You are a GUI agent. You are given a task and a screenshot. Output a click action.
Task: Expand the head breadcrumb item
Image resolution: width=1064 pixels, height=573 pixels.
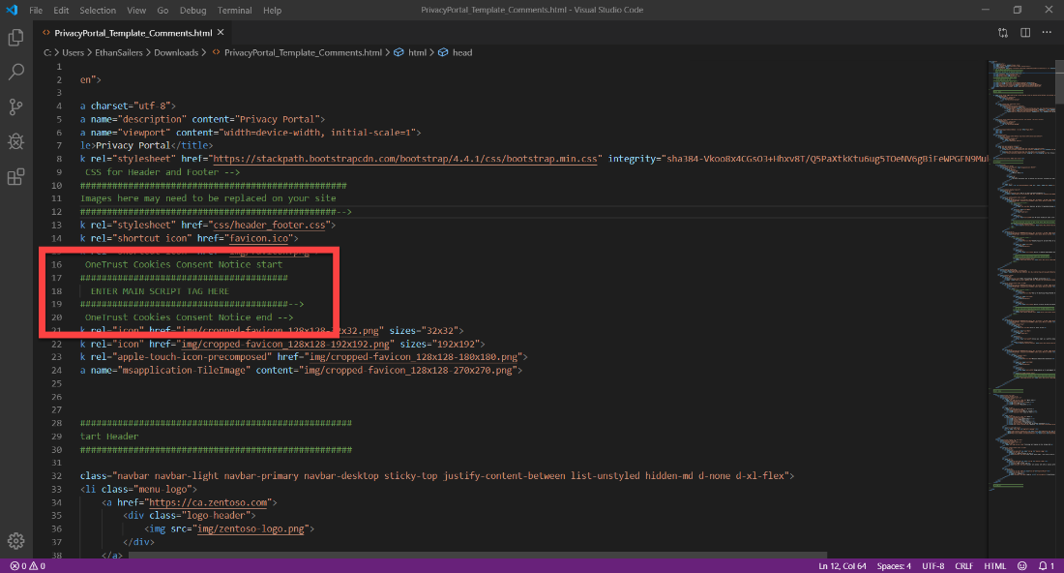(x=459, y=52)
